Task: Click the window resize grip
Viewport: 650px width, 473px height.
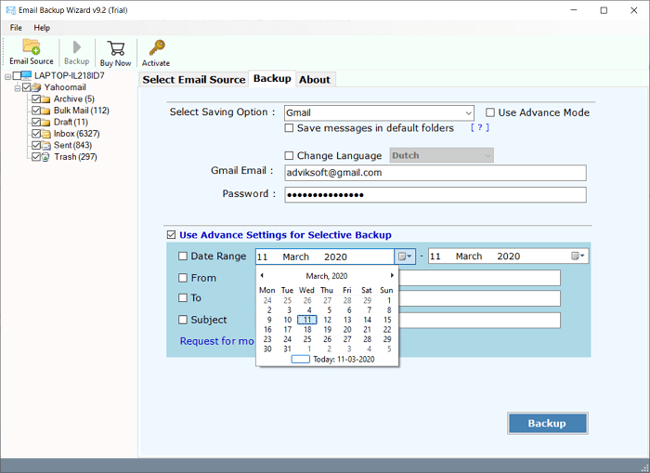Action: [x=644, y=468]
